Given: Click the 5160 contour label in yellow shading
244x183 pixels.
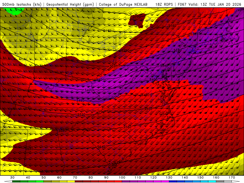Looking at the screenshot, I should point(108,31).
